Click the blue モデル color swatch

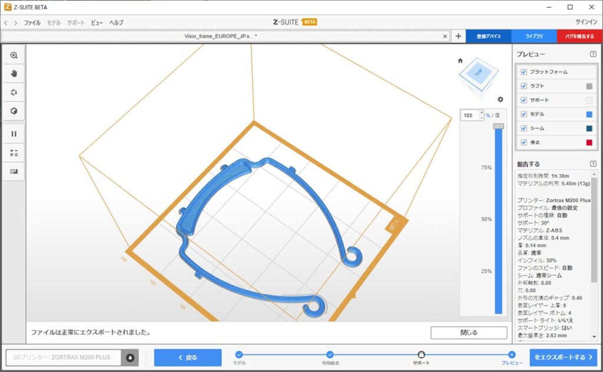[589, 114]
